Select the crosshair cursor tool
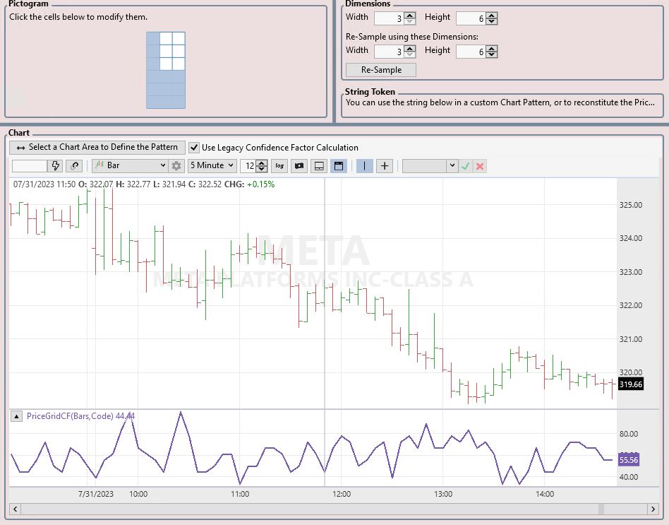The image size is (669, 525). click(x=385, y=166)
